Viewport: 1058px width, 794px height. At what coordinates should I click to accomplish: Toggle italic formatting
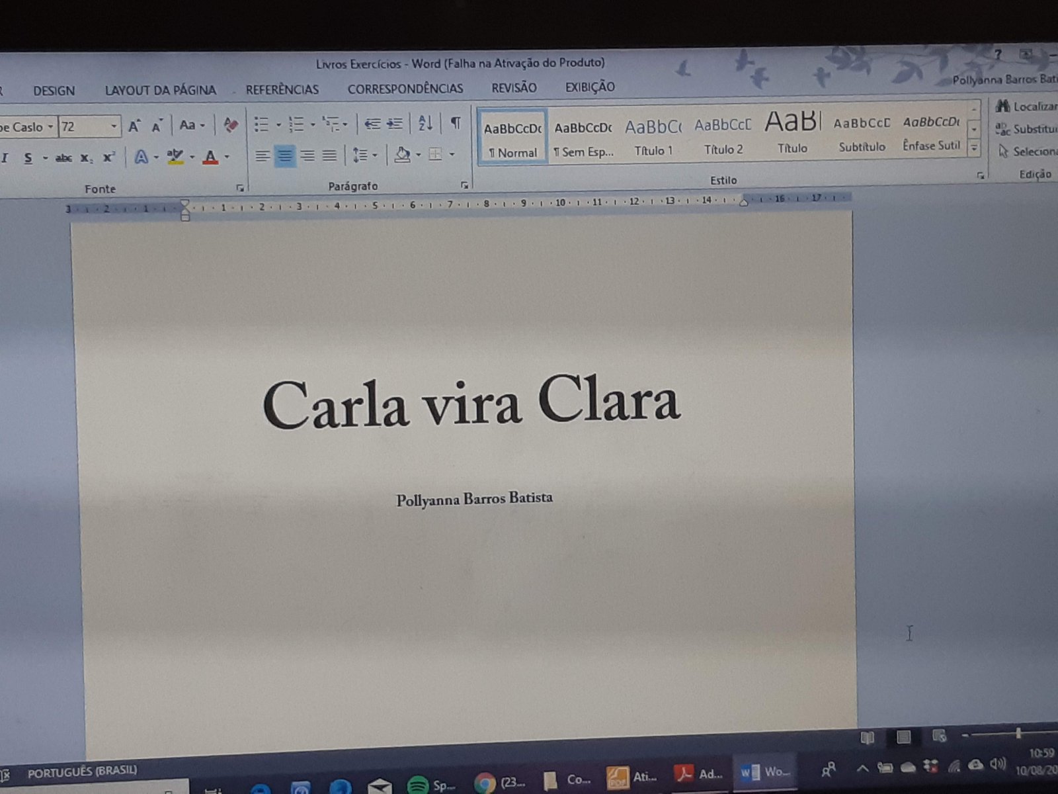coord(5,158)
